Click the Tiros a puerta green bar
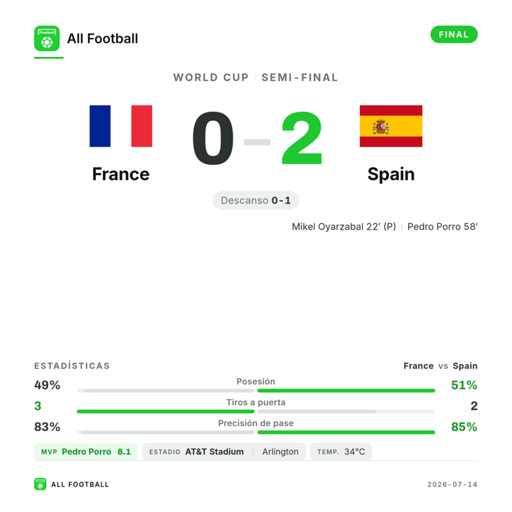512x512 pixels. pos(166,412)
